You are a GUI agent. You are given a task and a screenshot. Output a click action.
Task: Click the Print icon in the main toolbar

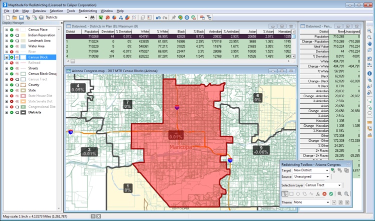[41, 18]
